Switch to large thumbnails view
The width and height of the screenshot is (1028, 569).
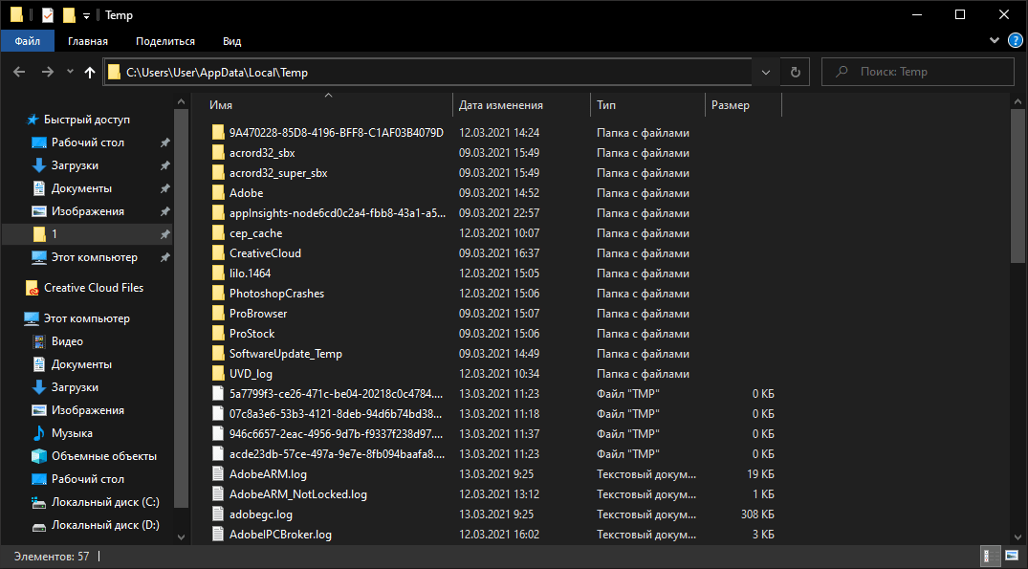(1013, 556)
